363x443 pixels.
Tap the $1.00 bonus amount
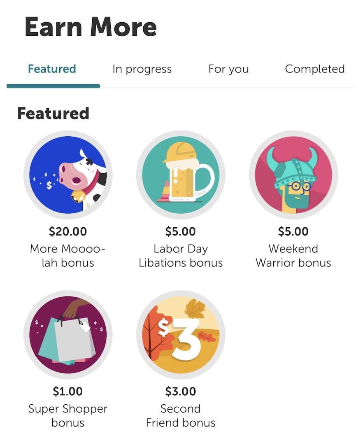pyautogui.click(x=68, y=391)
